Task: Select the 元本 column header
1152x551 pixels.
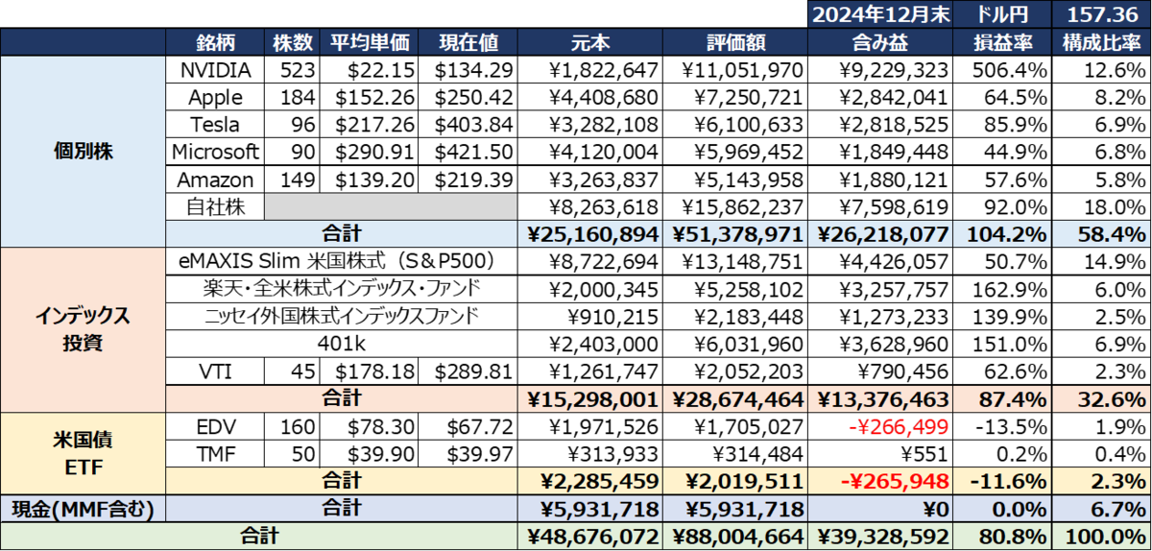Action: point(588,43)
